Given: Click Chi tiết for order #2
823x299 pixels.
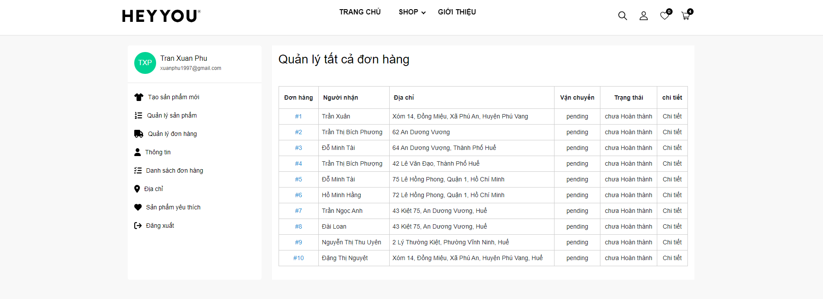Looking at the screenshot, I should 672,132.
